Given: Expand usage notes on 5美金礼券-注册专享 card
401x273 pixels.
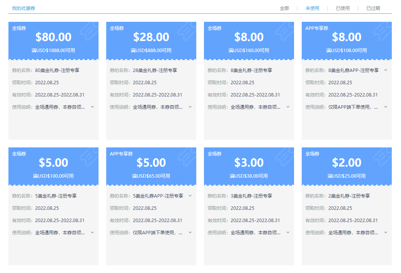Looking at the screenshot, I should (92, 233).
